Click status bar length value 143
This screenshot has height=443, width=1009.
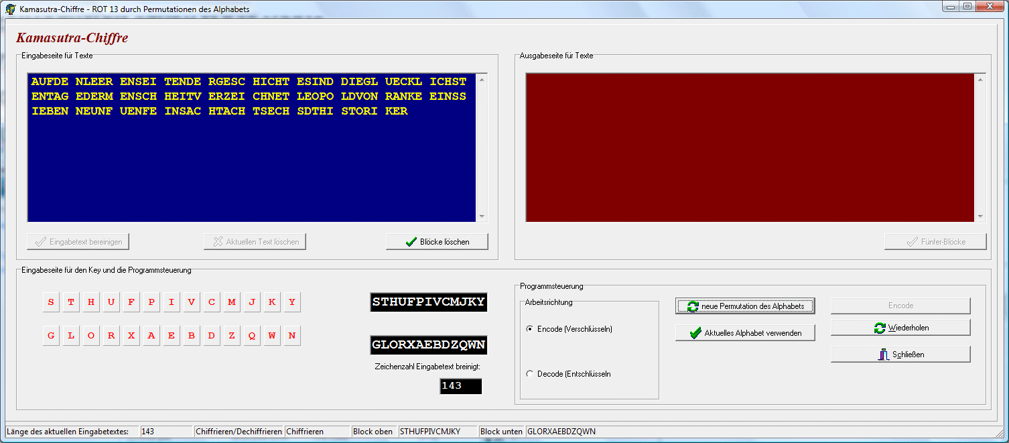click(166, 432)
